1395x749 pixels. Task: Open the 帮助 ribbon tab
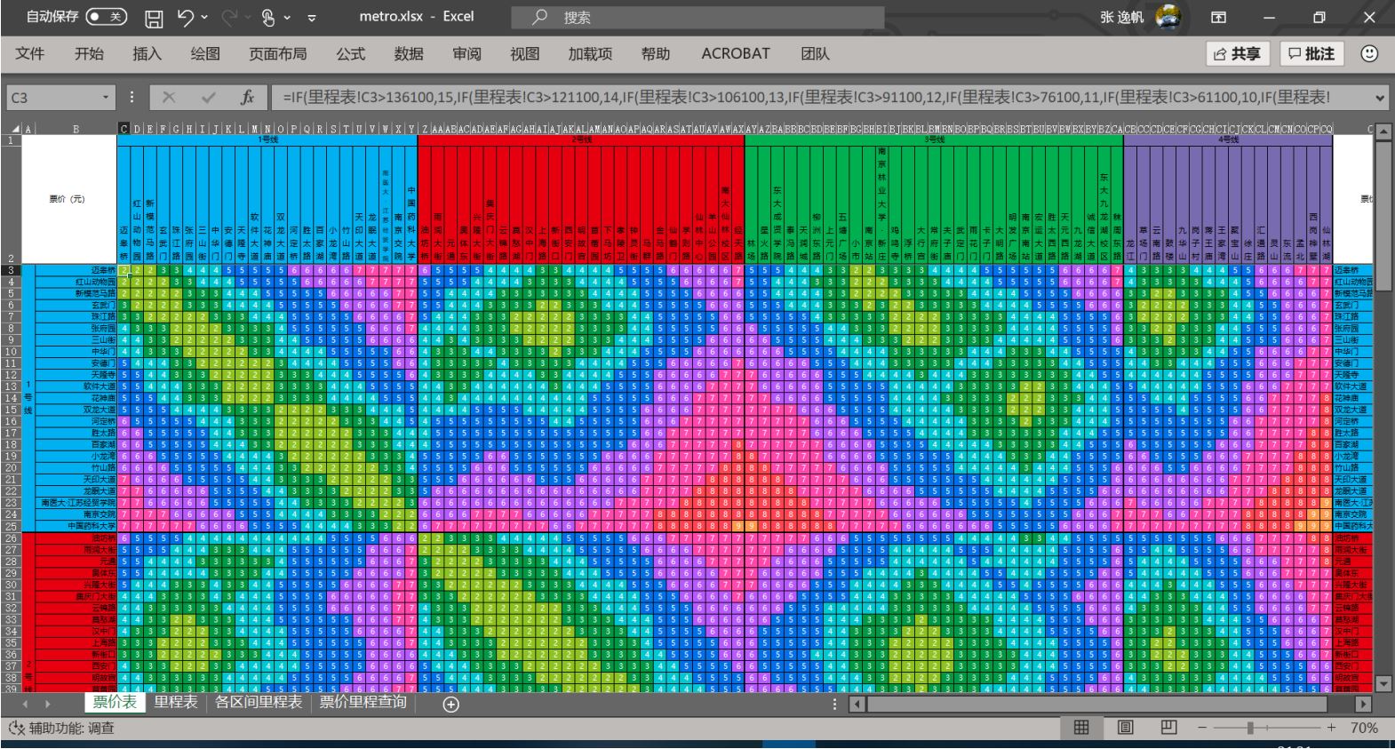[656, 54]
